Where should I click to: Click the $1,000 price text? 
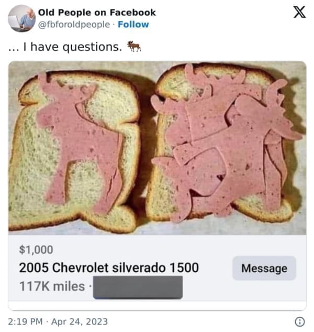click(36, 250)
